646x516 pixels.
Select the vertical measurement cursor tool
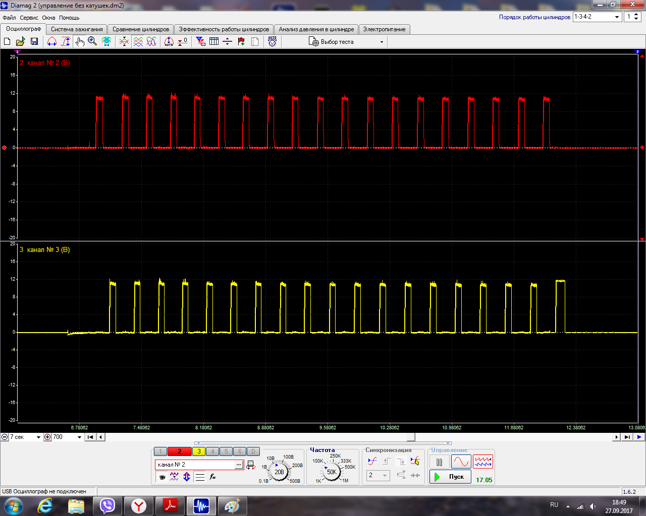(x=66, y=42)
